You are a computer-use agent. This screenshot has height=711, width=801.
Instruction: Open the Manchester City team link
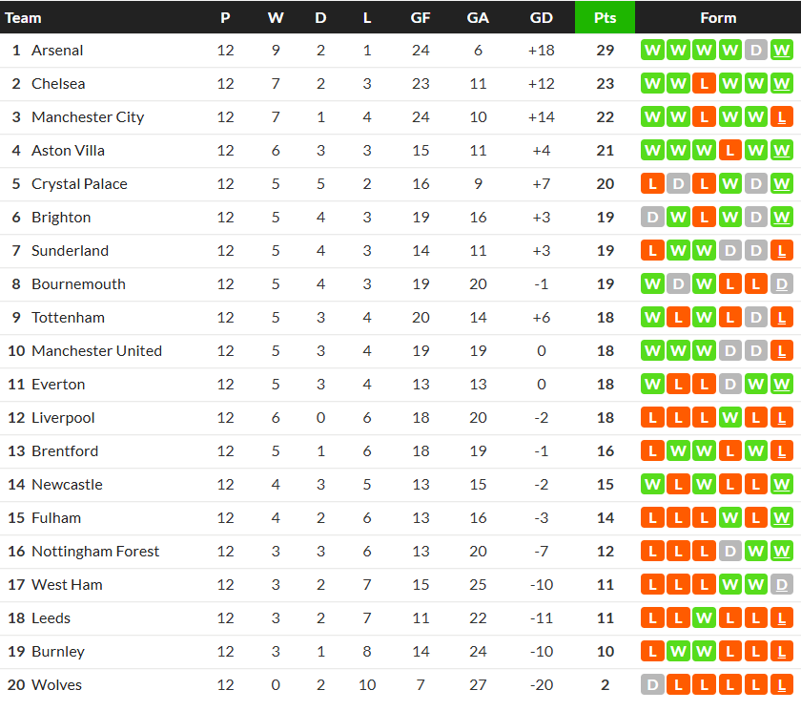pos(88,117)
